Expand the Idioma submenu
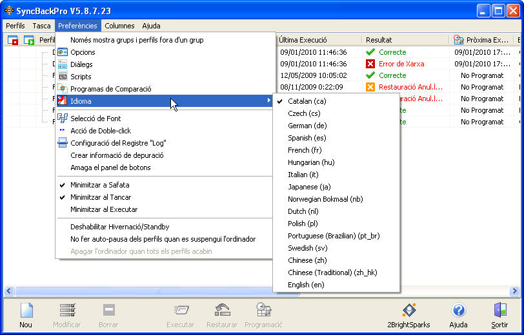Viewport: 524px width, 335px height. 165,101
